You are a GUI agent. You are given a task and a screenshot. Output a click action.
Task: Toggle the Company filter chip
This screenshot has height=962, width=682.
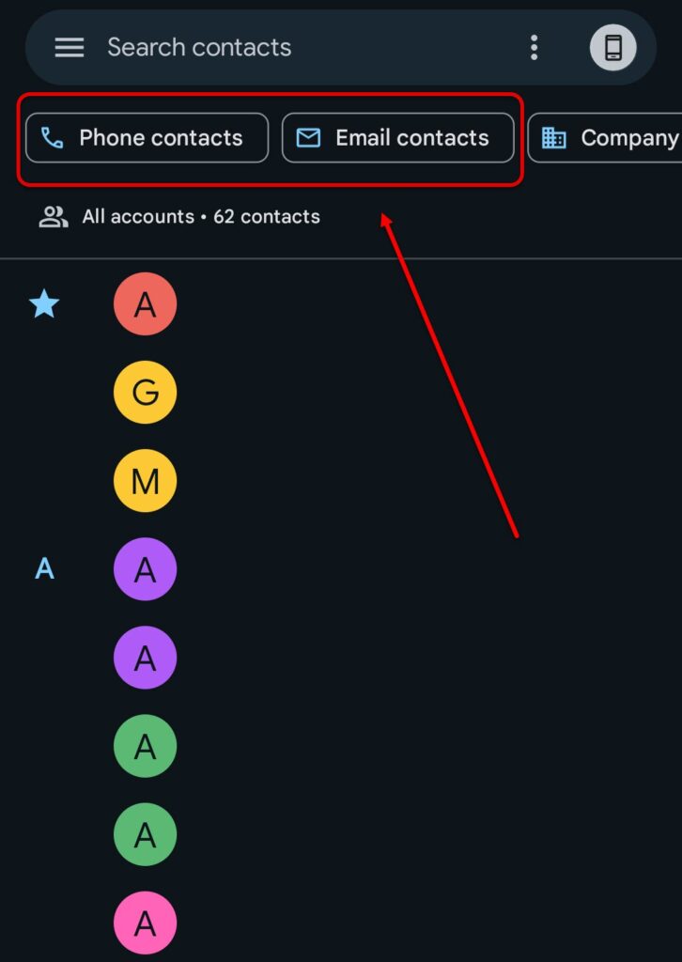point(620,137)
